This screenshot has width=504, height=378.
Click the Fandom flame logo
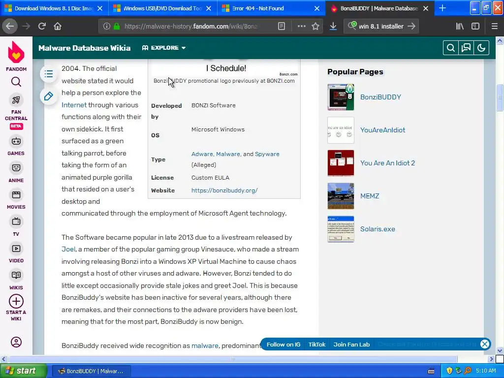pyautogui.click(x=16, y=53)
